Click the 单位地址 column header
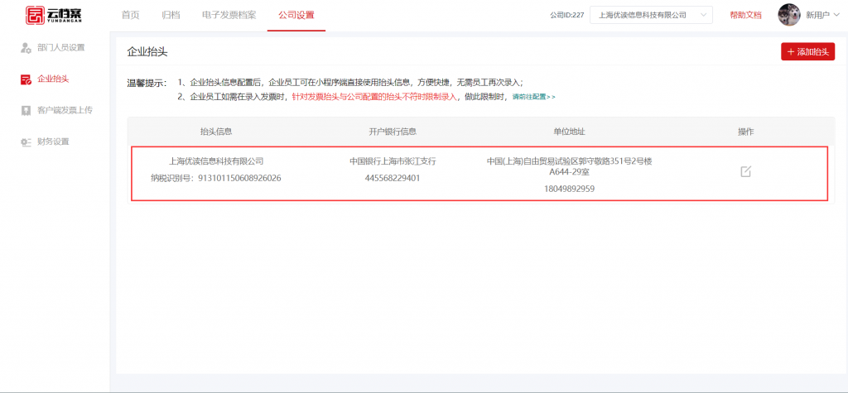The height and width of the screenshot is (393, 848). (570, 132)
